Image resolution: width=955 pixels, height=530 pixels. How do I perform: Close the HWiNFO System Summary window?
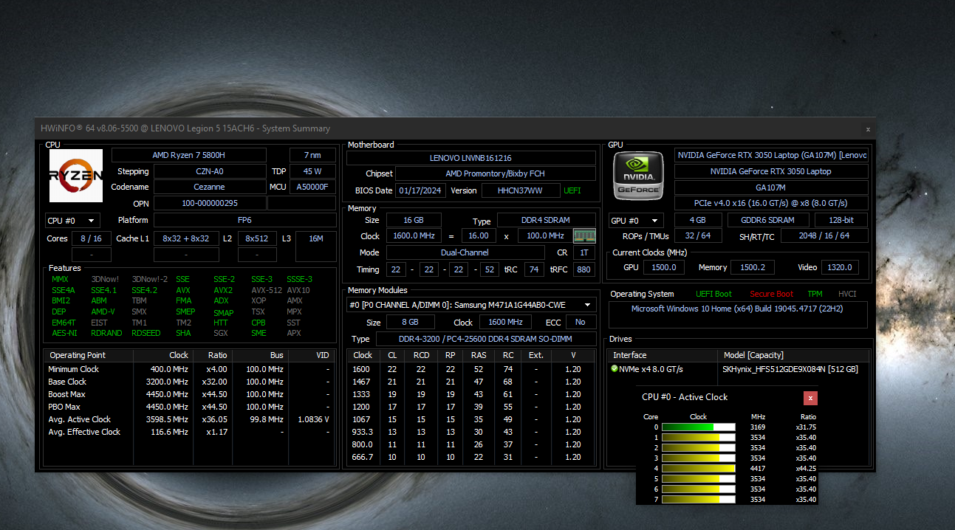pos(868,129)
